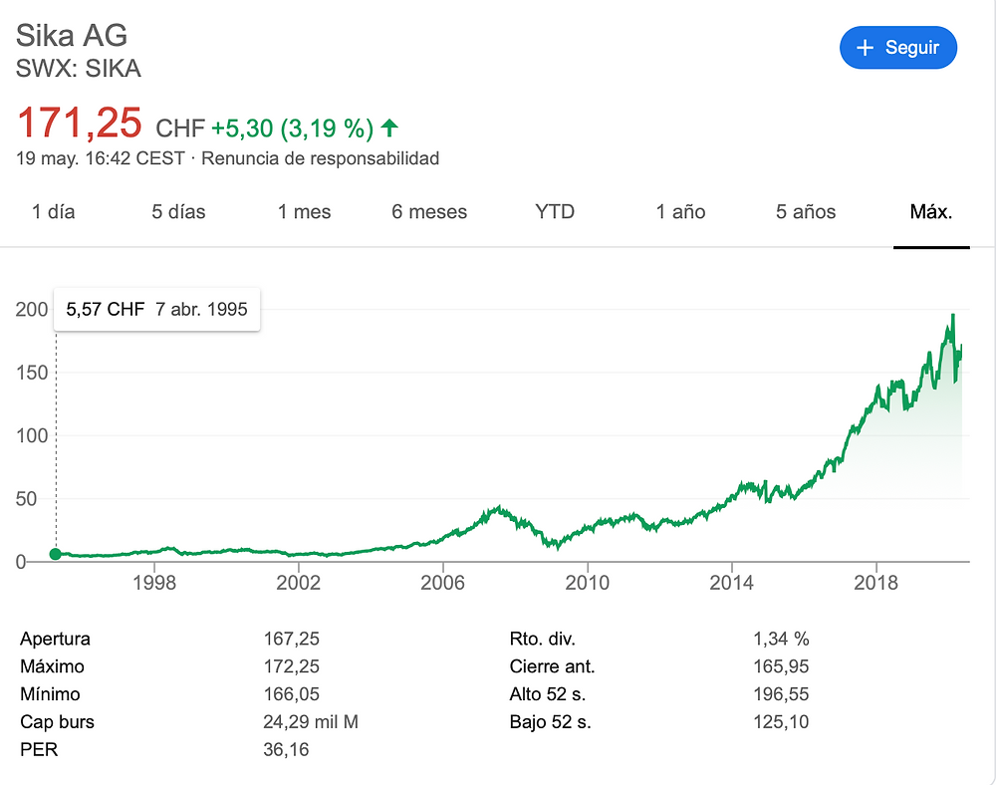Click the SWX: SIKA ticker text
996x785 pixels.
tap(78, 69)
